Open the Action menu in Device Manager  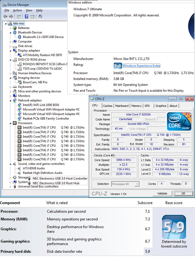(18, 10)
